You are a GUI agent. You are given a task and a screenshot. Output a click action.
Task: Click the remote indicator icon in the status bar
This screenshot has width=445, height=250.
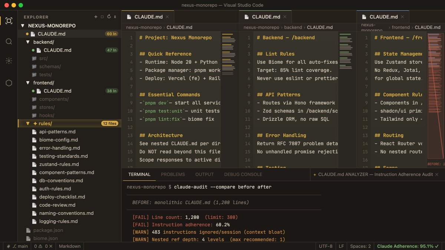point(8,246)
